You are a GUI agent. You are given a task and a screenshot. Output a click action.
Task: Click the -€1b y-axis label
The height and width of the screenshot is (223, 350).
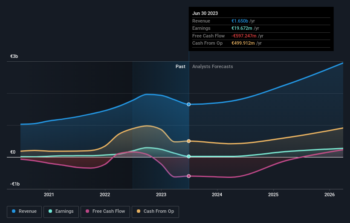[15, 184]
